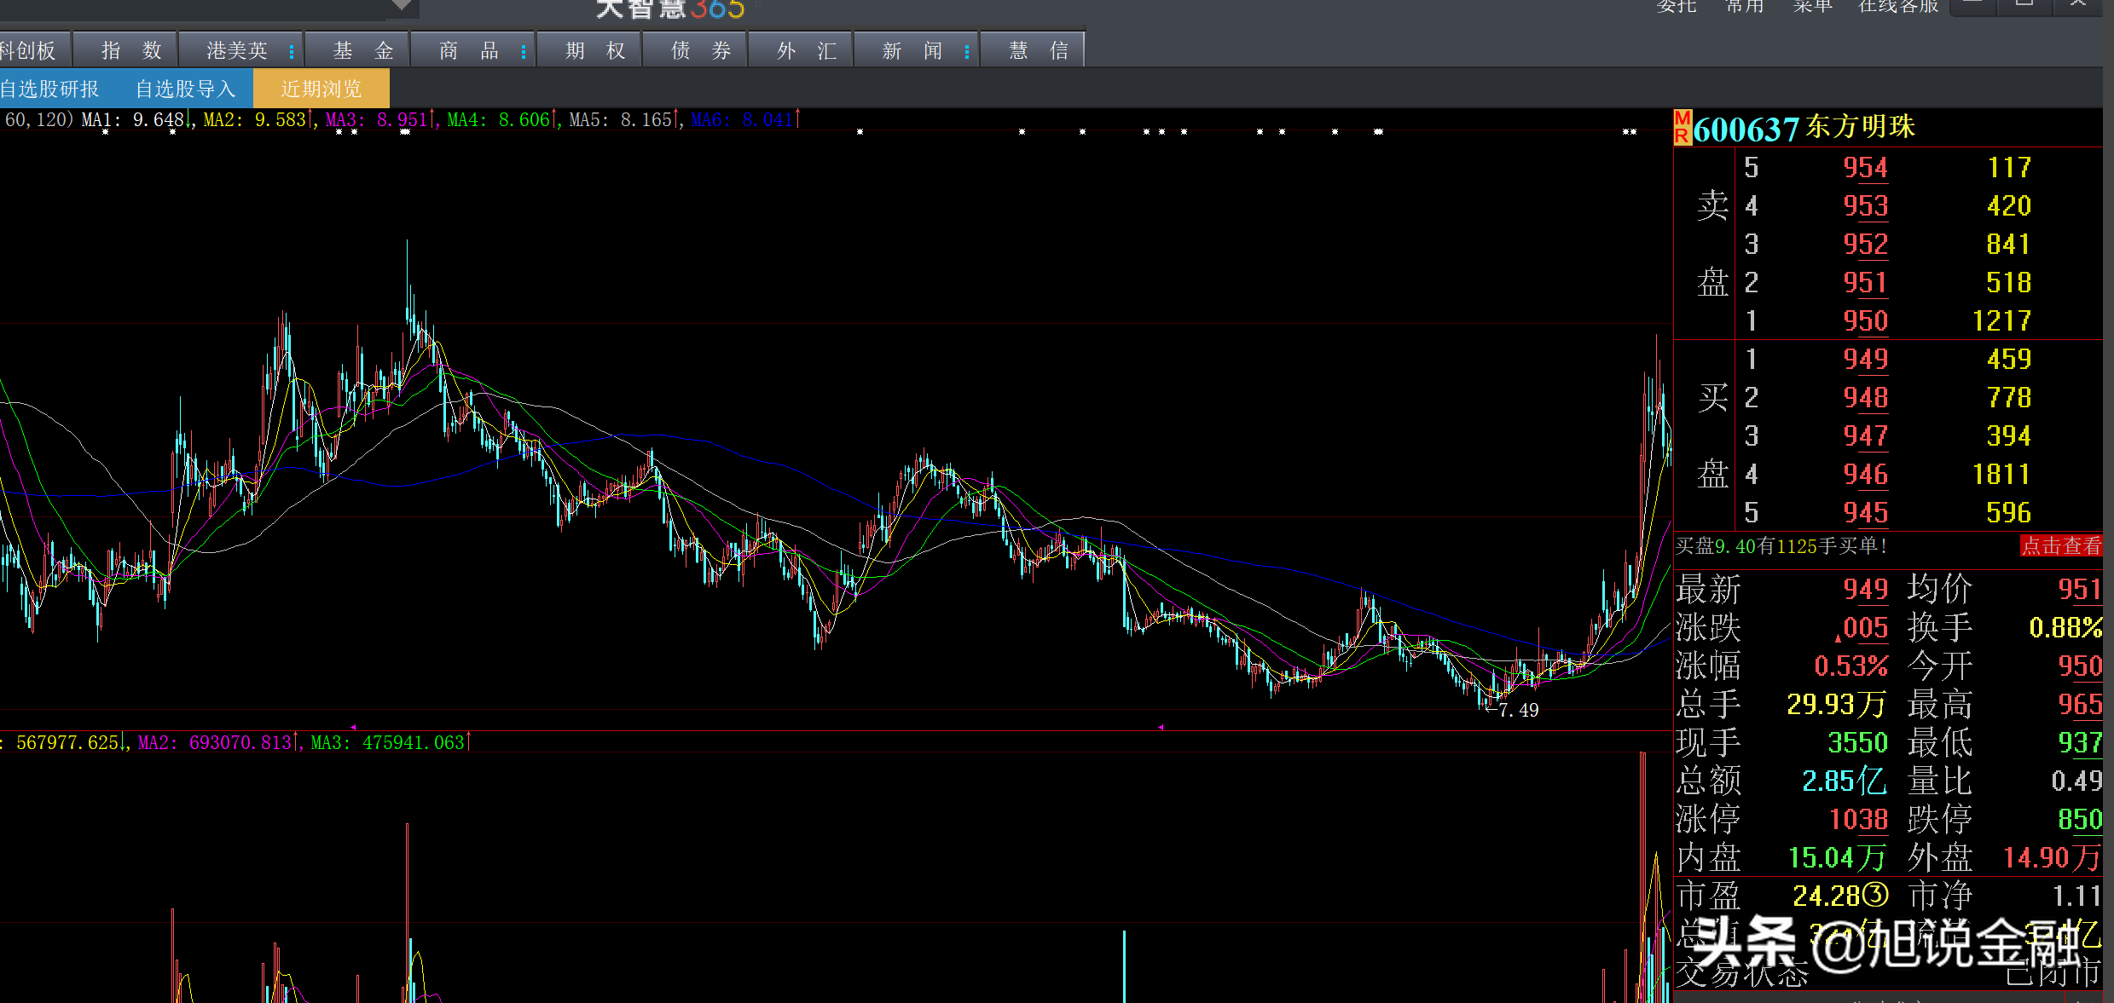The image size is (2114, 1003).
Task: Click sell level 3 volume 841
Action: (2008, 244)
